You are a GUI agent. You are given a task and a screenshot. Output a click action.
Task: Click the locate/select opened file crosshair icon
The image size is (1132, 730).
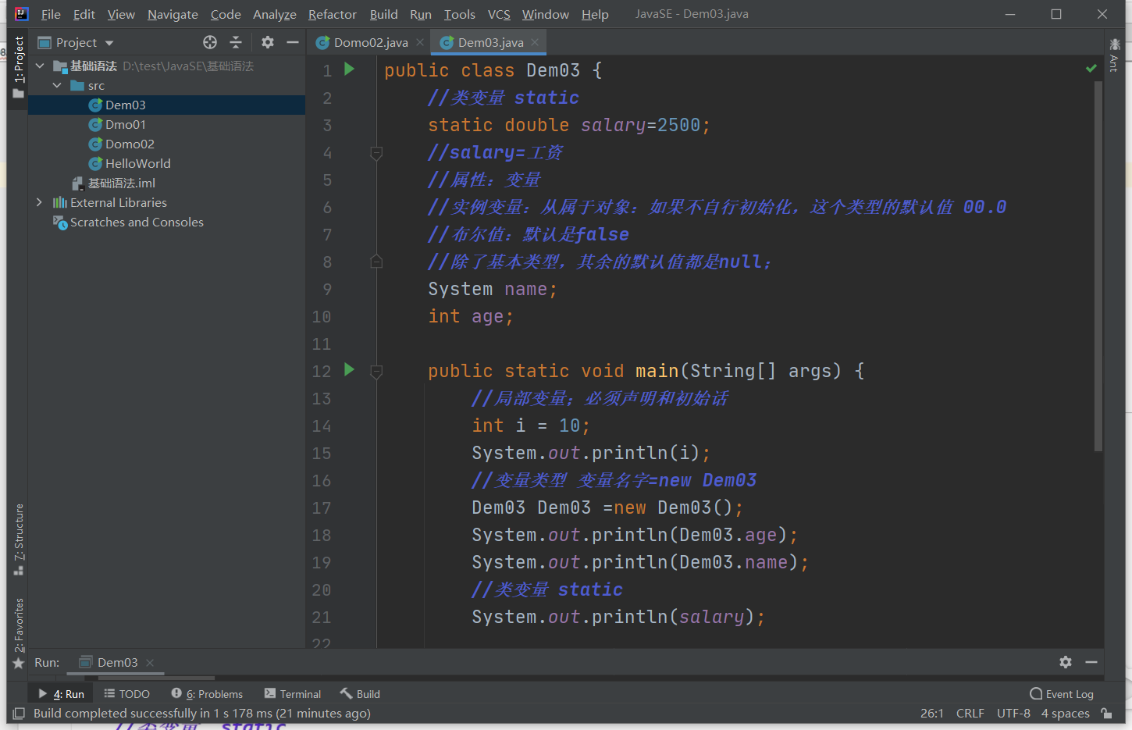(210, 42)
